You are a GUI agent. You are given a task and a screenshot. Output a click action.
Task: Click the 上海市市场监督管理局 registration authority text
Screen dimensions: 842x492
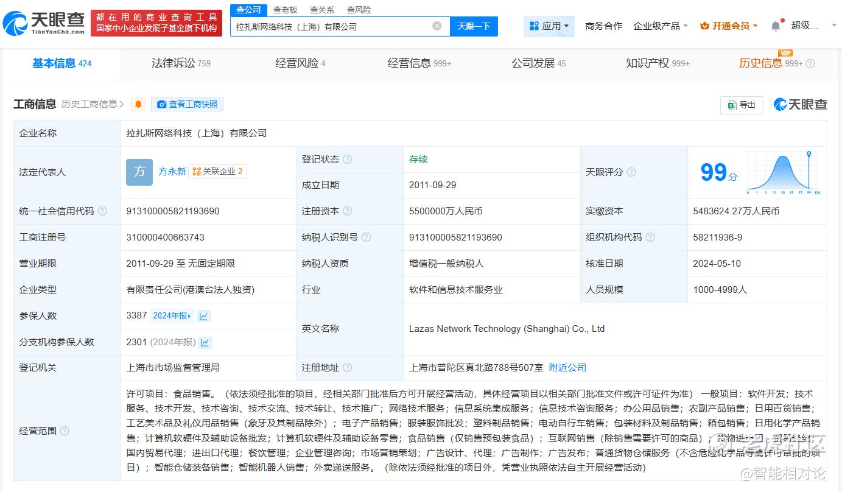[173, 368]
